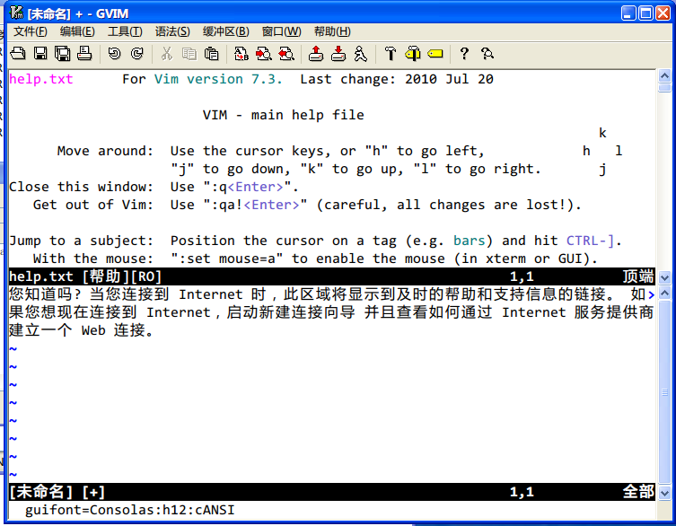
Task: Click the '顶端' position indicator
Action: point(638,276)
